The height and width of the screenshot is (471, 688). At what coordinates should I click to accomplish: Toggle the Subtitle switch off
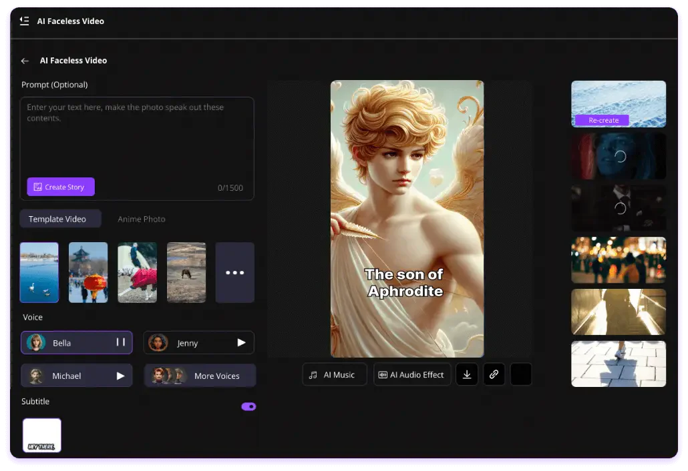point(248,406)
